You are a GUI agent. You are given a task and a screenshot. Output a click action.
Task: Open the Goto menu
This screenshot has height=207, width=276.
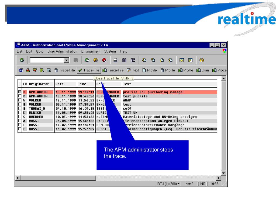40,51
